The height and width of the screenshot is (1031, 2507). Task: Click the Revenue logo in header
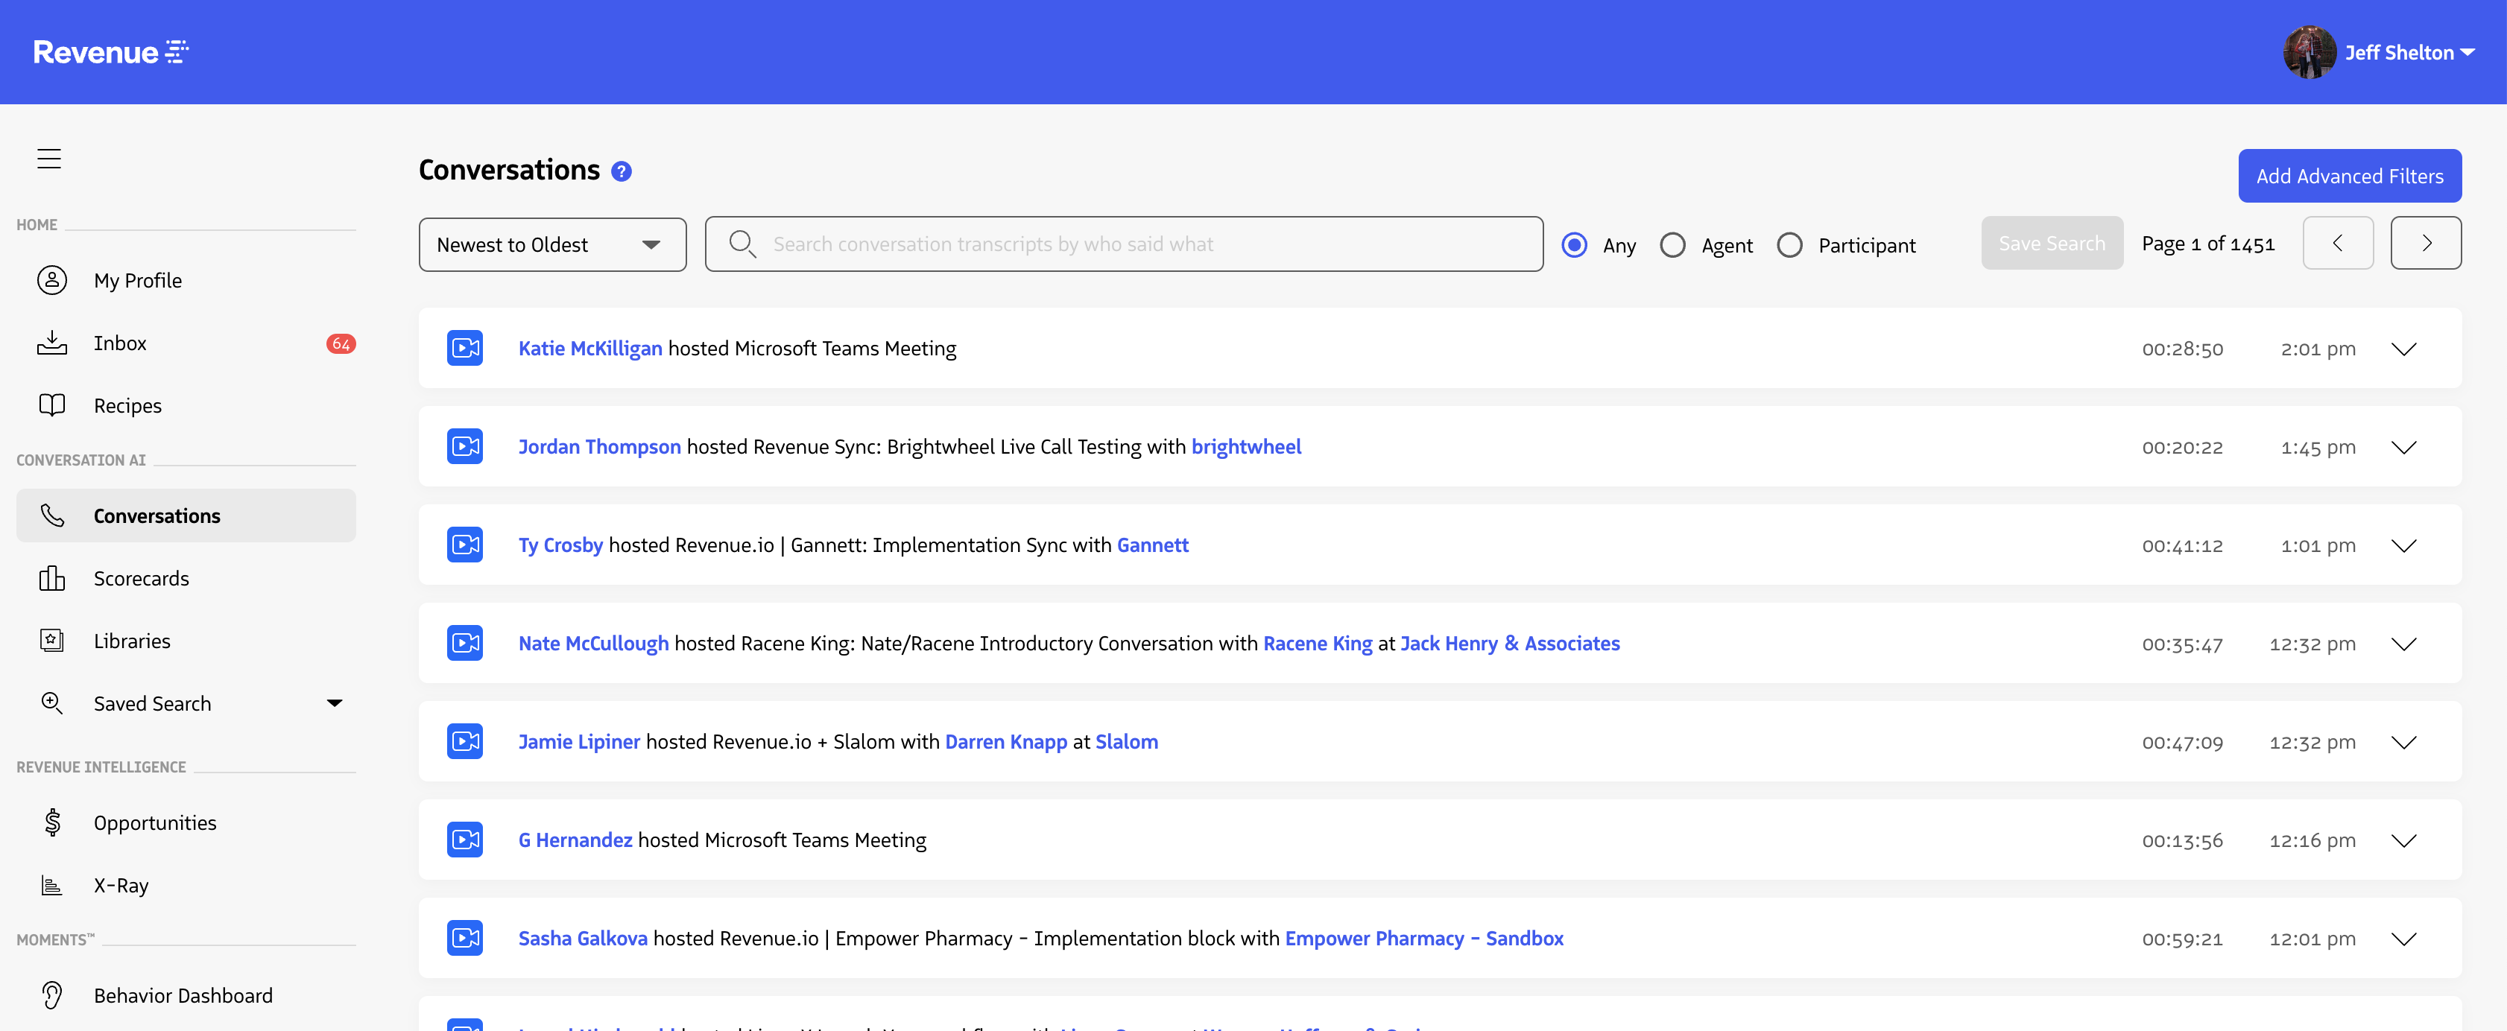click(110, 51)
